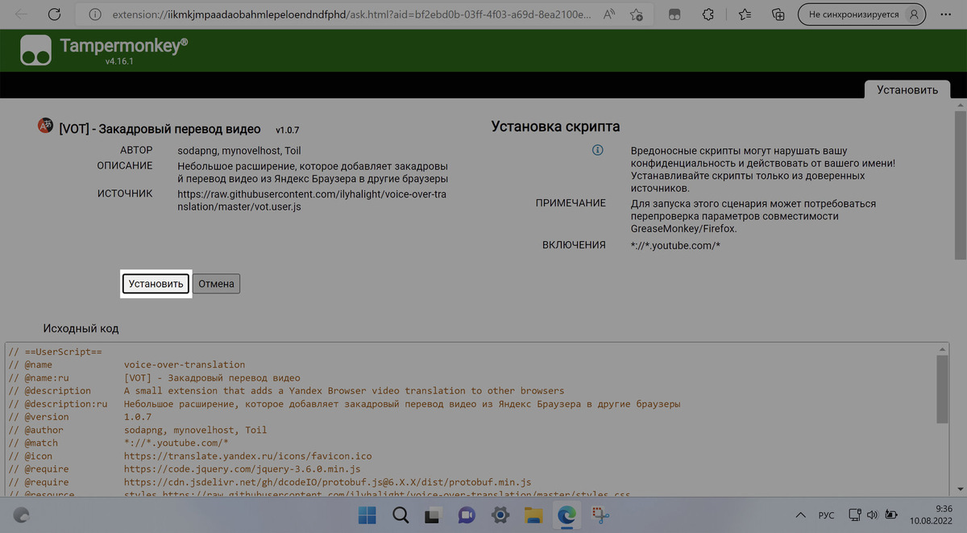This screenshot has width=967, height=533.
Task: Click the sodapng, mynovelhost, Toil author text
Action: pyautogui.click(x=239, y=151)
